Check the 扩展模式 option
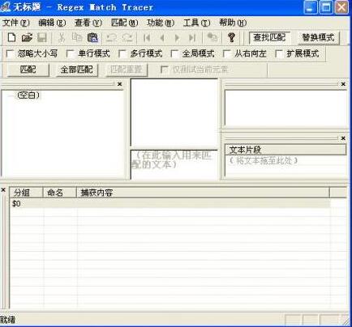The height and width of the screenshot is (327, 352). click(x=279, y=53)
